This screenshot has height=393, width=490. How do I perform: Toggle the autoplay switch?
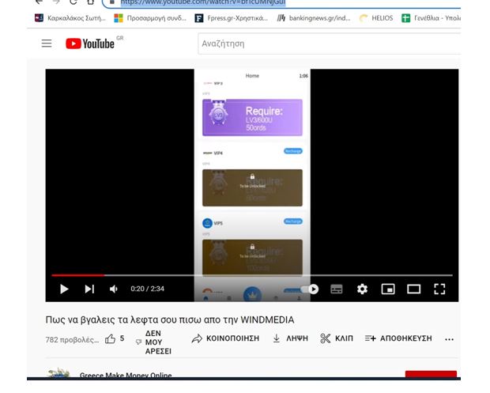point(310,289)
